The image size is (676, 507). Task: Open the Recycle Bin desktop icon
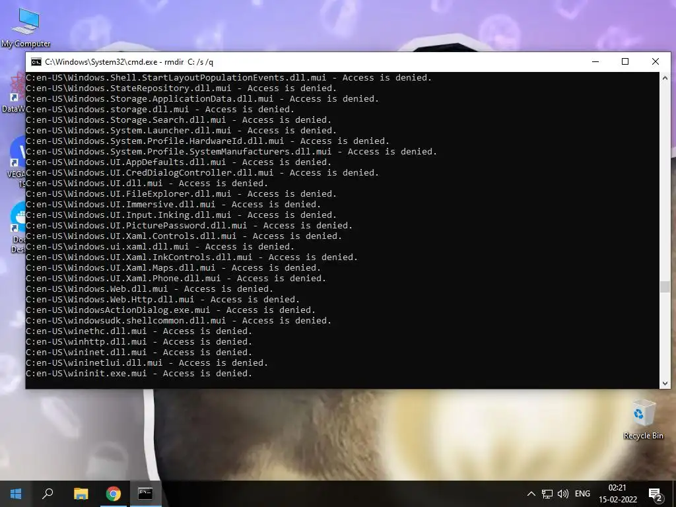tap(643, 419)
